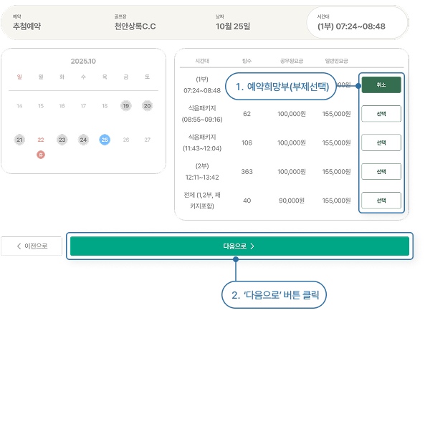
Task: Choose date 17 on the calendar
Action: coord(83,106)
